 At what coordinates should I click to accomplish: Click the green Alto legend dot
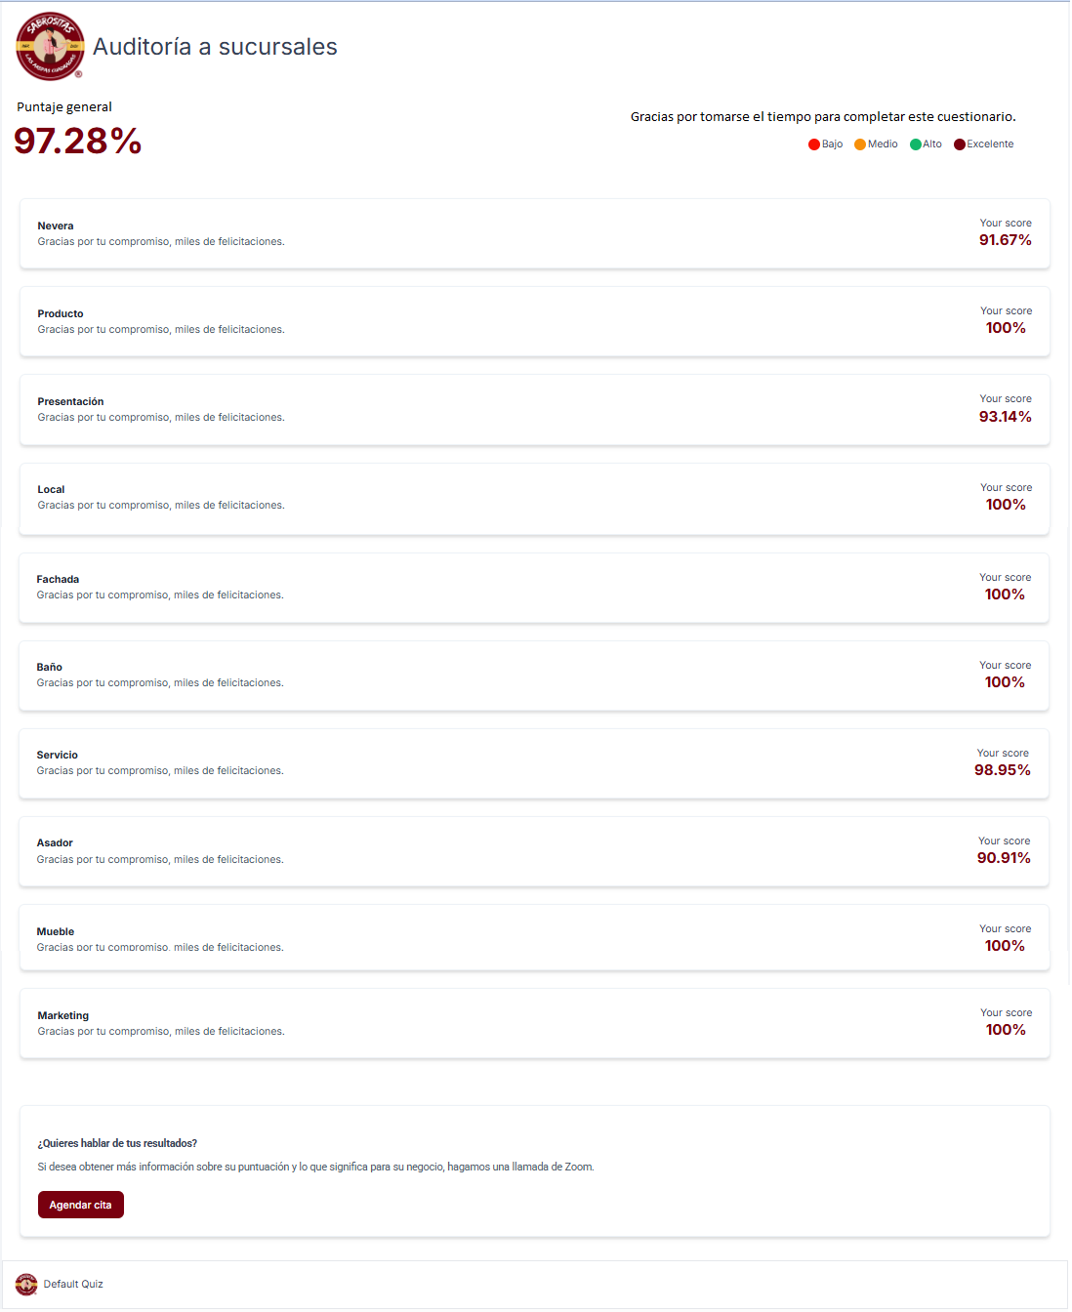916,144
